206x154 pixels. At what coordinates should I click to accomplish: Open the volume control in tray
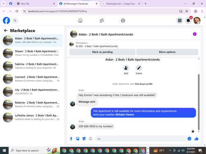[x=183, y=151]
